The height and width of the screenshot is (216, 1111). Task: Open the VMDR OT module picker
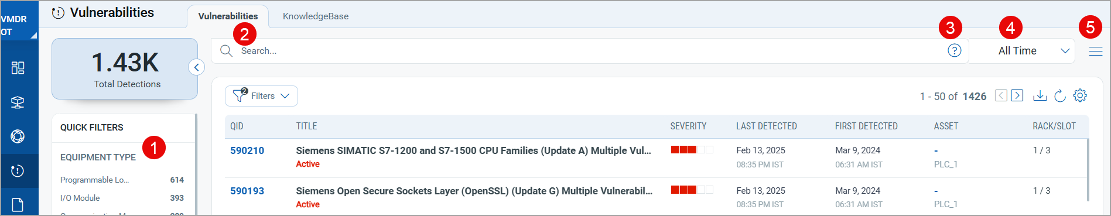click(19, 25)
